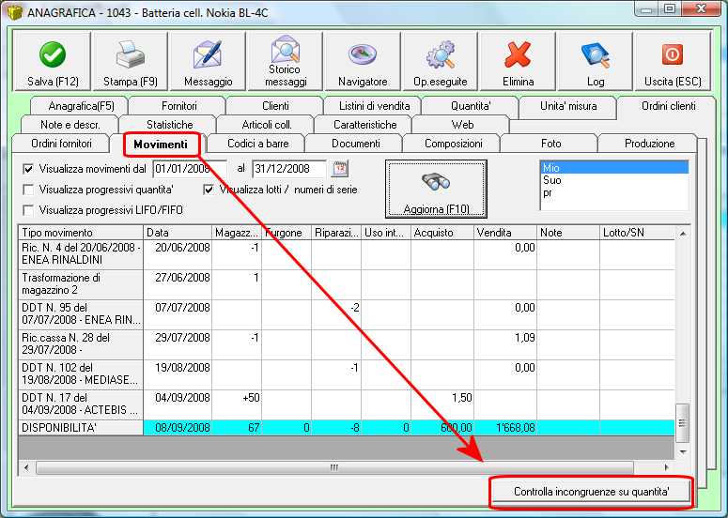
Task: Open the Log book button
Action: tap(596, 61)
